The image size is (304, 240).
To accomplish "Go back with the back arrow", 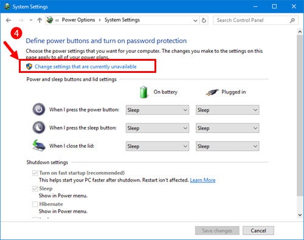I will click(x=9, y=20).
